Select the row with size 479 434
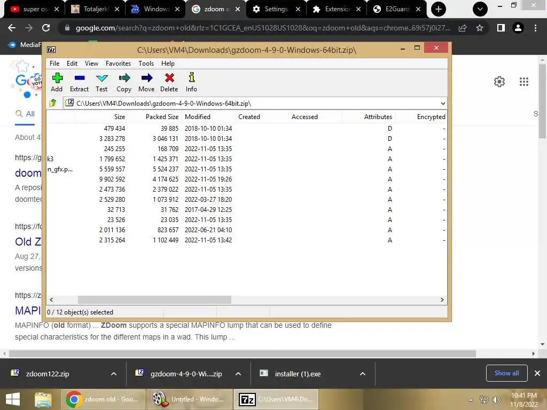Viewport: 547px width, 410px height. point(247,128)
